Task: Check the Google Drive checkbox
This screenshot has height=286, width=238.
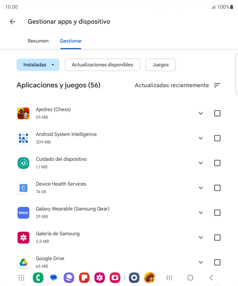Action: (217, 262)
